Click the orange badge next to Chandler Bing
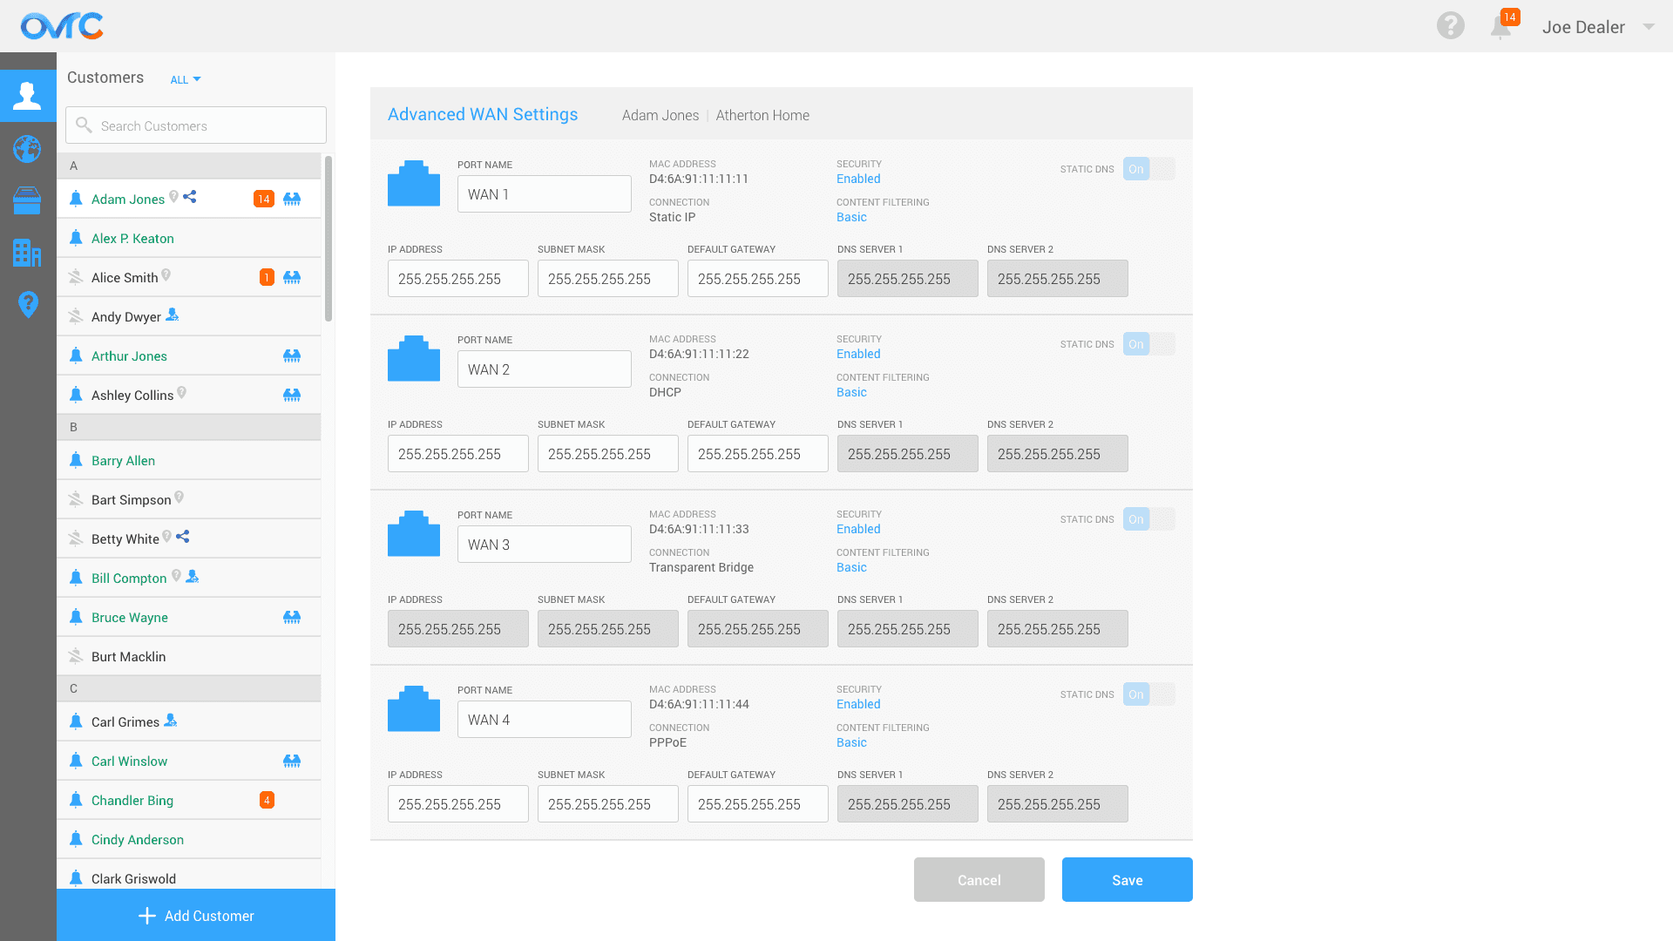 click(x=267, y=800)
